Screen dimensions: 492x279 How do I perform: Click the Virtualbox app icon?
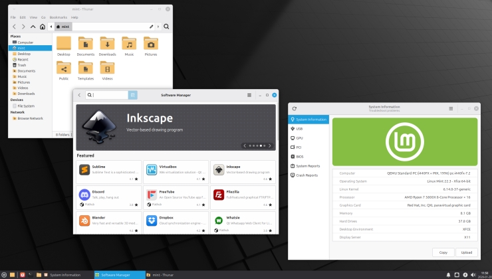pyautogui.click(x=152, y=170)
